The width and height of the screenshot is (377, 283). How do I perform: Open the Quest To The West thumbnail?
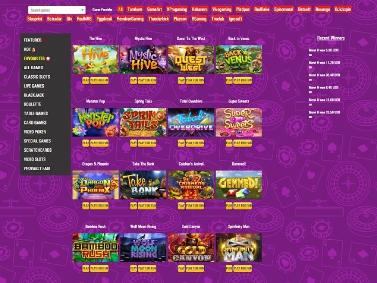pos(191,59)
